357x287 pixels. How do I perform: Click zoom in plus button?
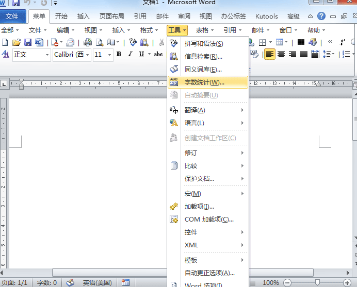pos(347,283)
